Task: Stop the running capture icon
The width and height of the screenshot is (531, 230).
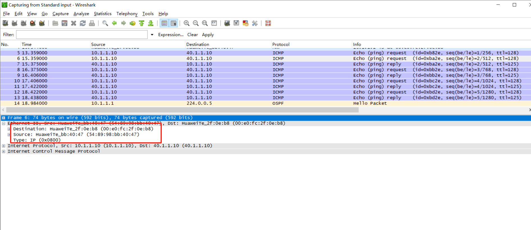Action: pyautogui.click(x=33, y=23)
